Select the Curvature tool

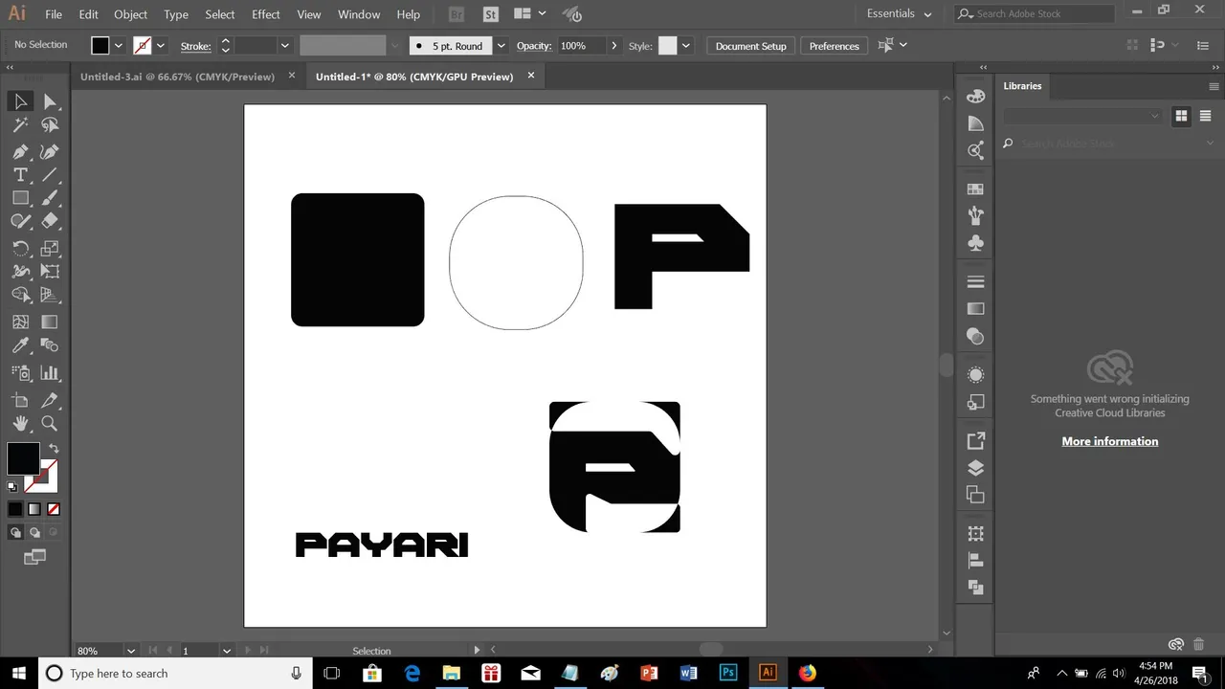pyautogui.click(x=50, y=151)
